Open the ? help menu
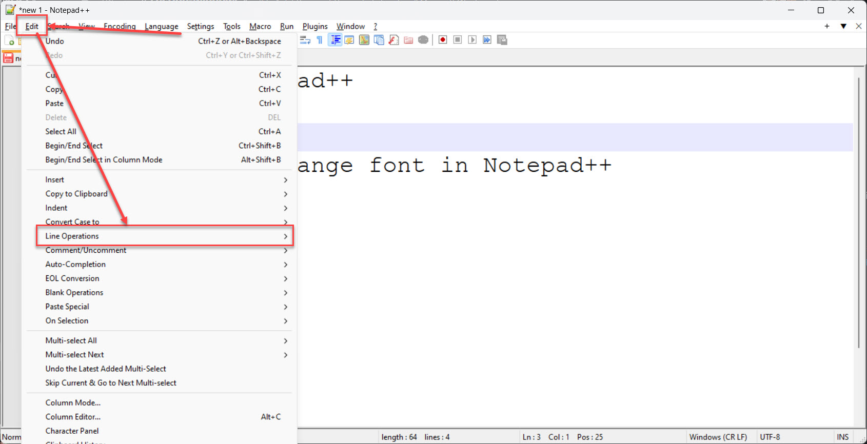 [x=376, y=26]
